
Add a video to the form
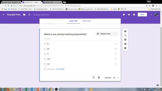pos(125,44)
